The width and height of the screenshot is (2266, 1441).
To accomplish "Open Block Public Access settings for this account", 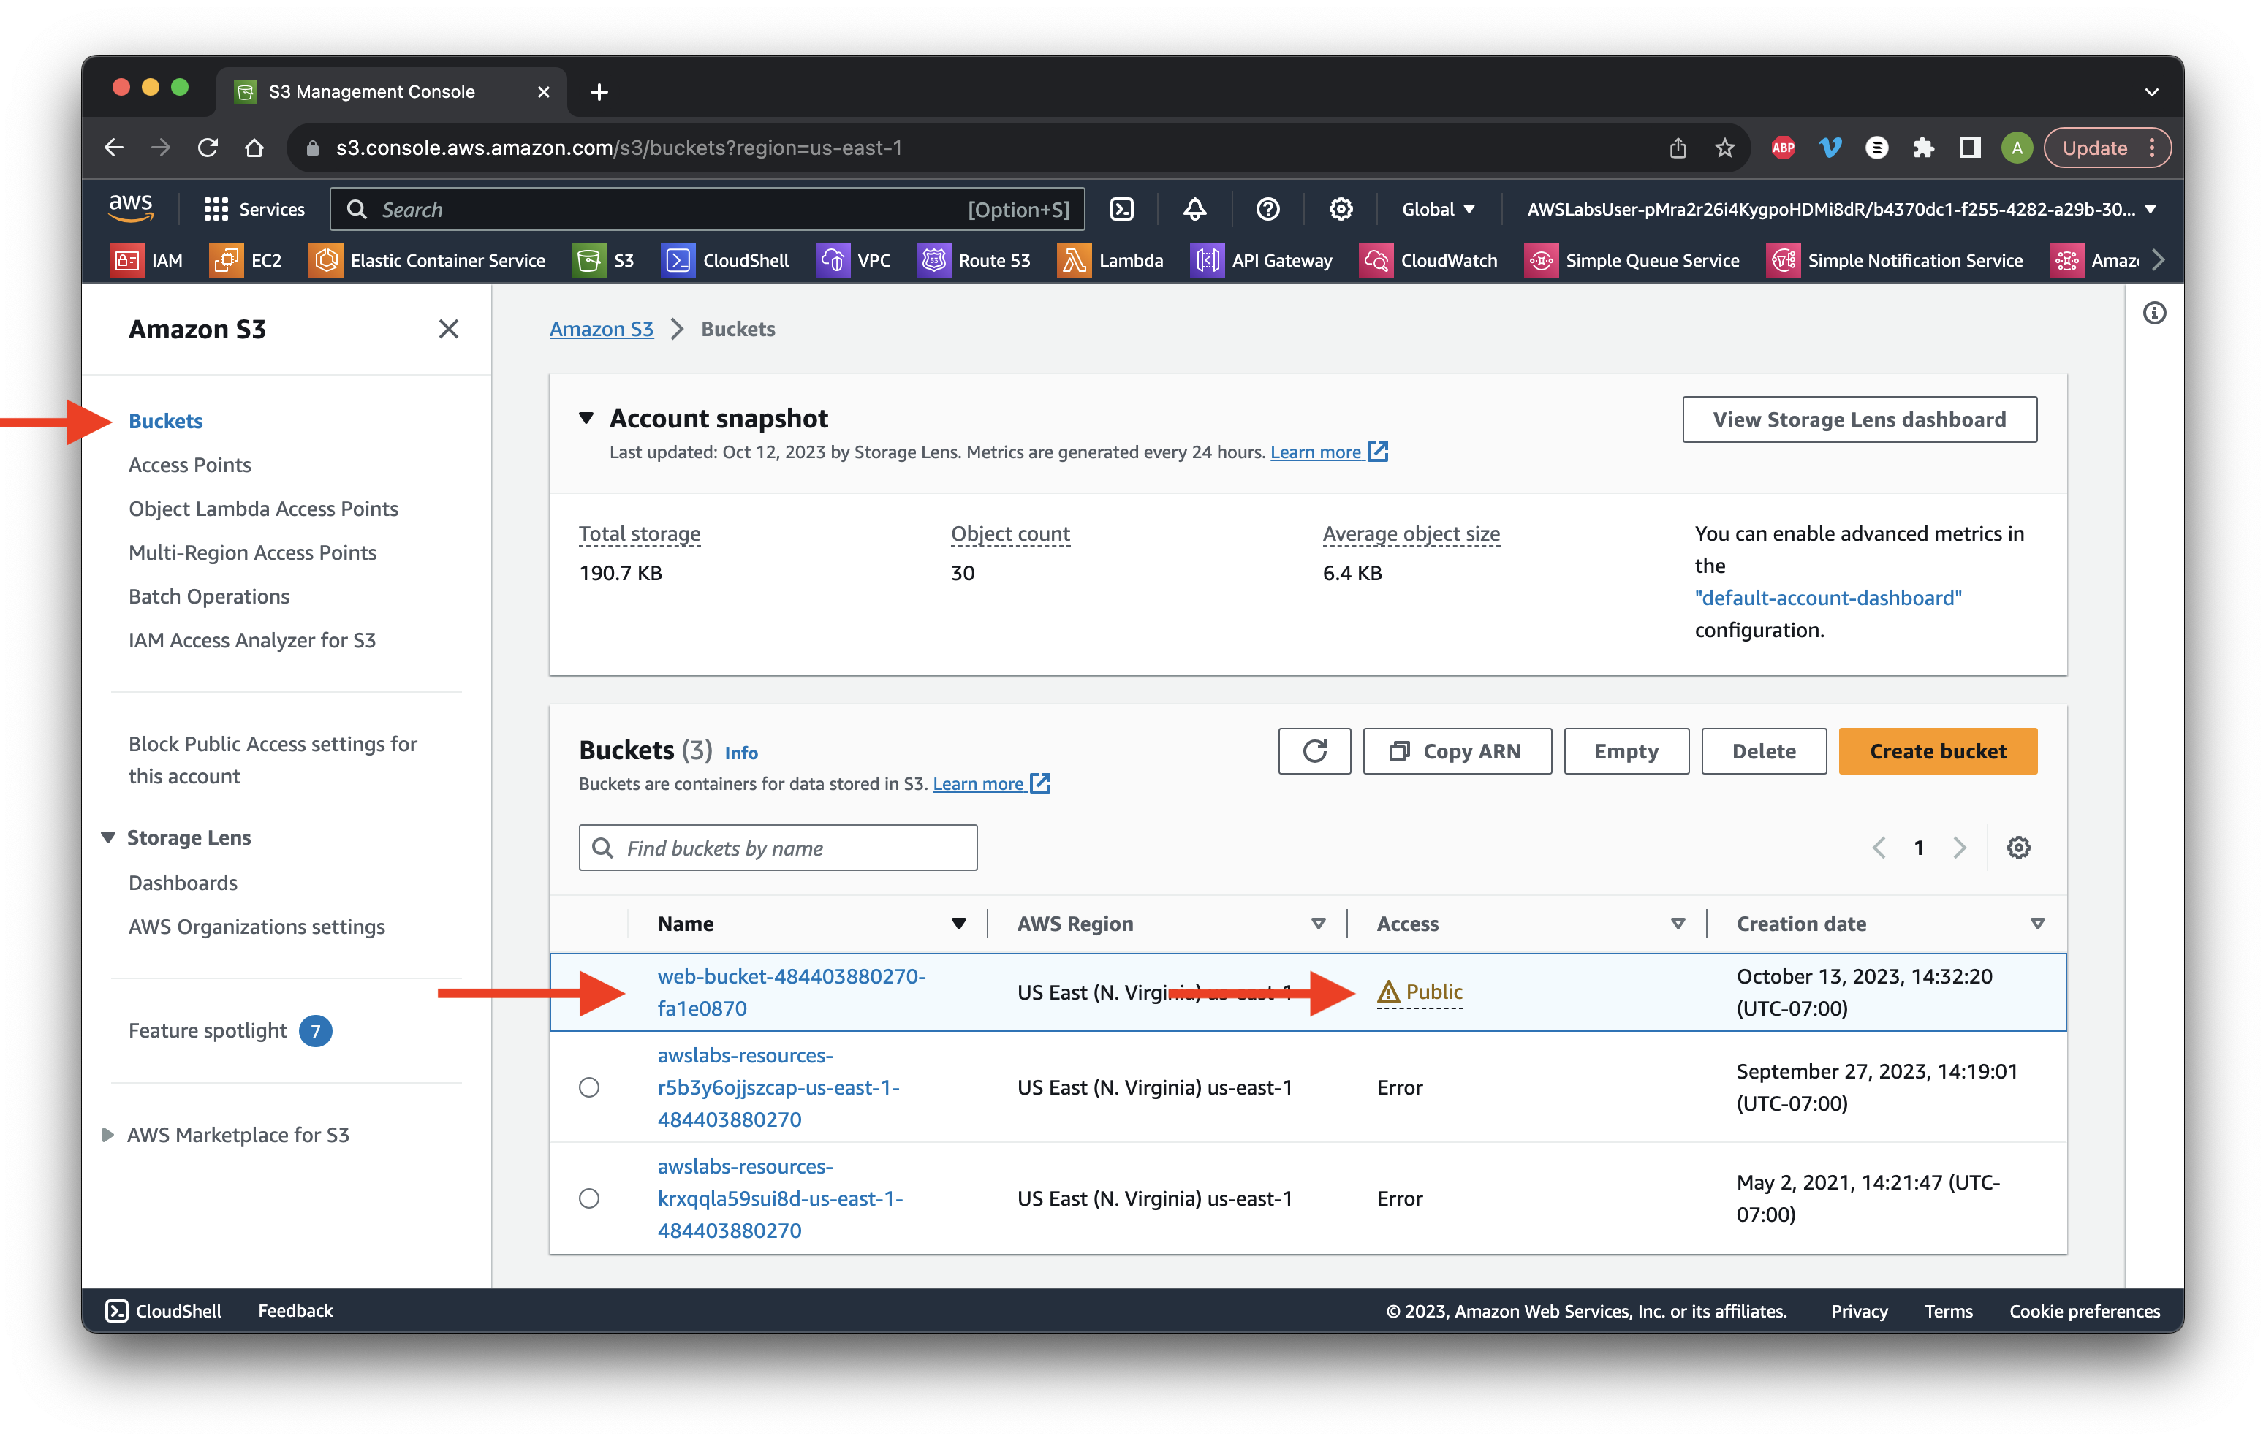I will coord(273,760).
